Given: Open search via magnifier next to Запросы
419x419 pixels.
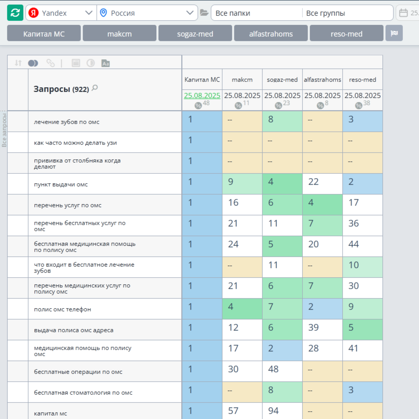Looking at the screenshot, I should coord(95,88).
